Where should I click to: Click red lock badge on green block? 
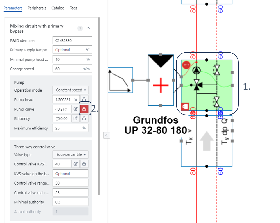[186, 107]
